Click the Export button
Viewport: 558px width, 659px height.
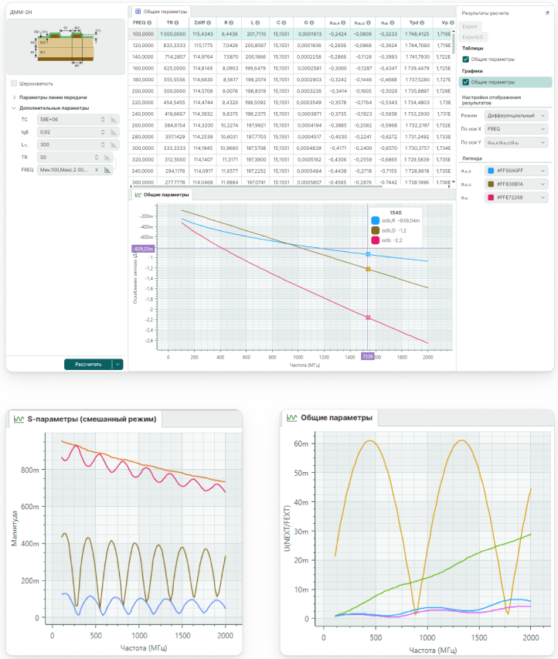point(471,26)
